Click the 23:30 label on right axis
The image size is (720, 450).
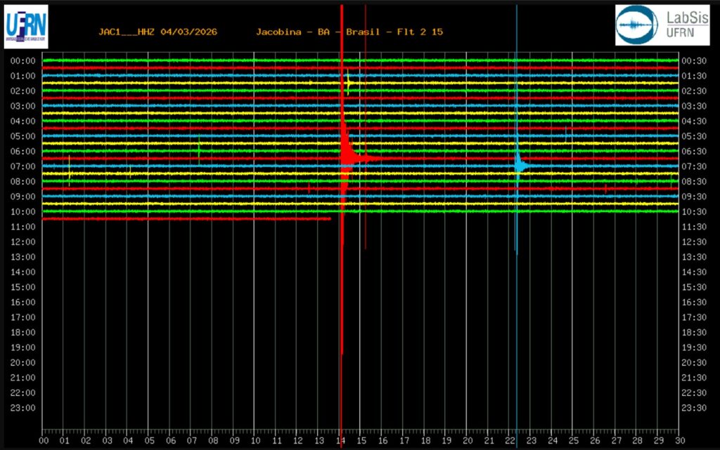694,408
